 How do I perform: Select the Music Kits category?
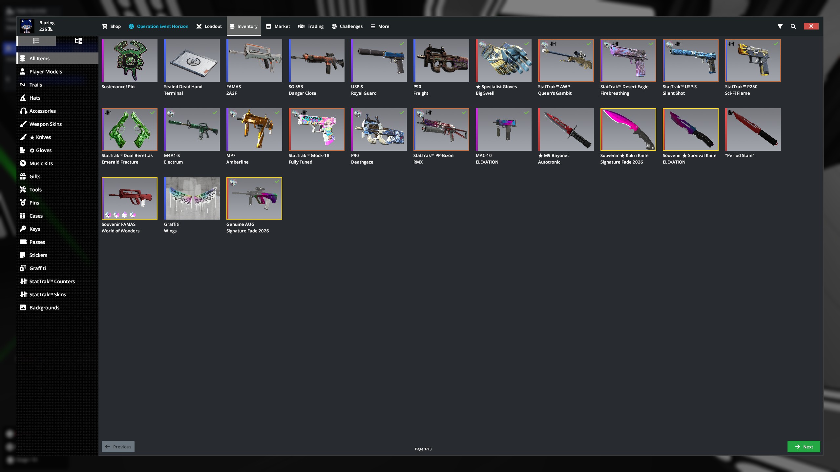tap(41, 163)
